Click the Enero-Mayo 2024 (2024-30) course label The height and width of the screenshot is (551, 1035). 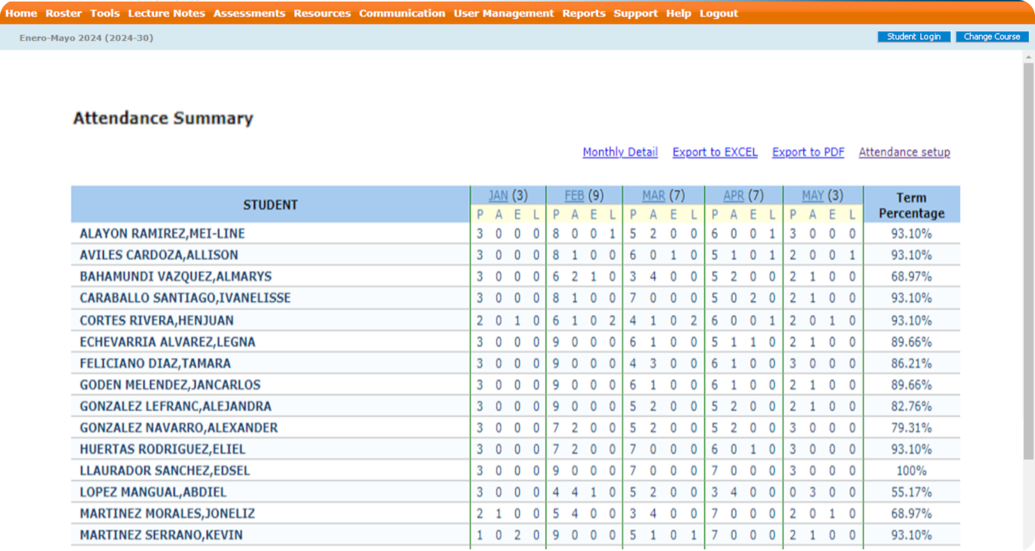point(86,38)
